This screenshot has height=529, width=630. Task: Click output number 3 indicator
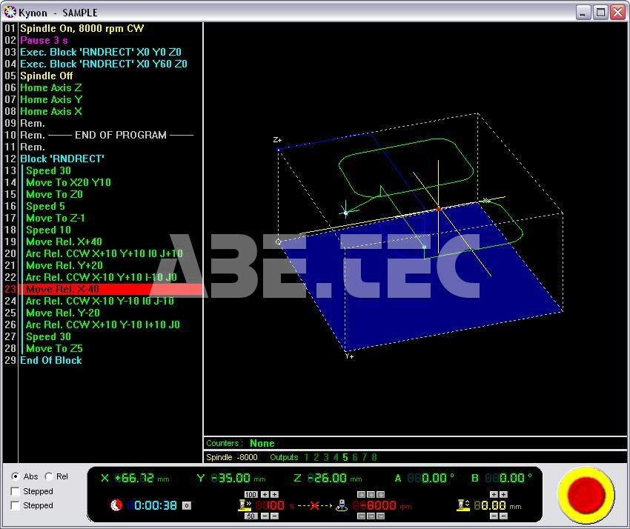[x=326, y=457]
